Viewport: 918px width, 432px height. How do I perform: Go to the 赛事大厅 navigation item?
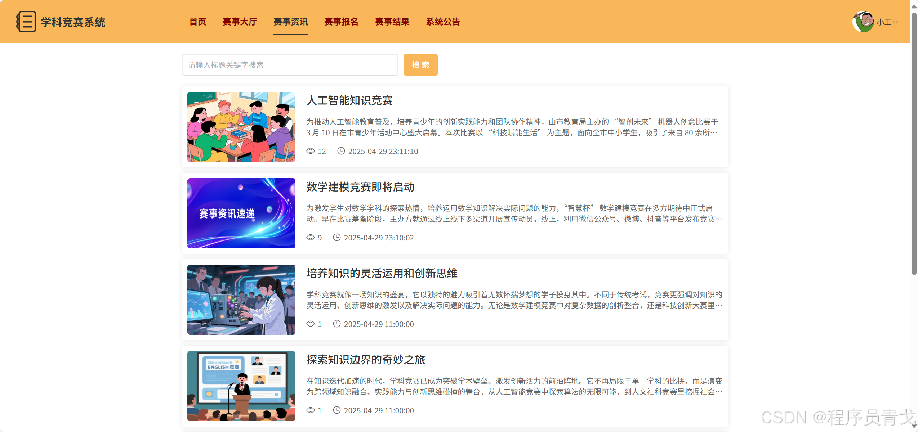click(x=240, y=22)
